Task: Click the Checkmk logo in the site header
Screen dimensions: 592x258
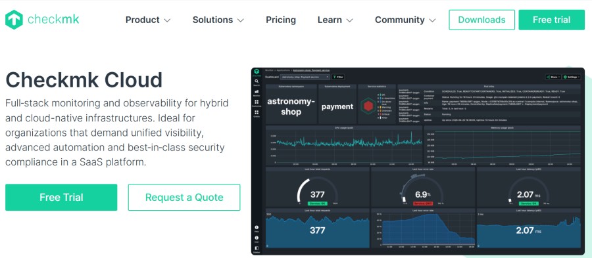Action: tap(42, 20)
